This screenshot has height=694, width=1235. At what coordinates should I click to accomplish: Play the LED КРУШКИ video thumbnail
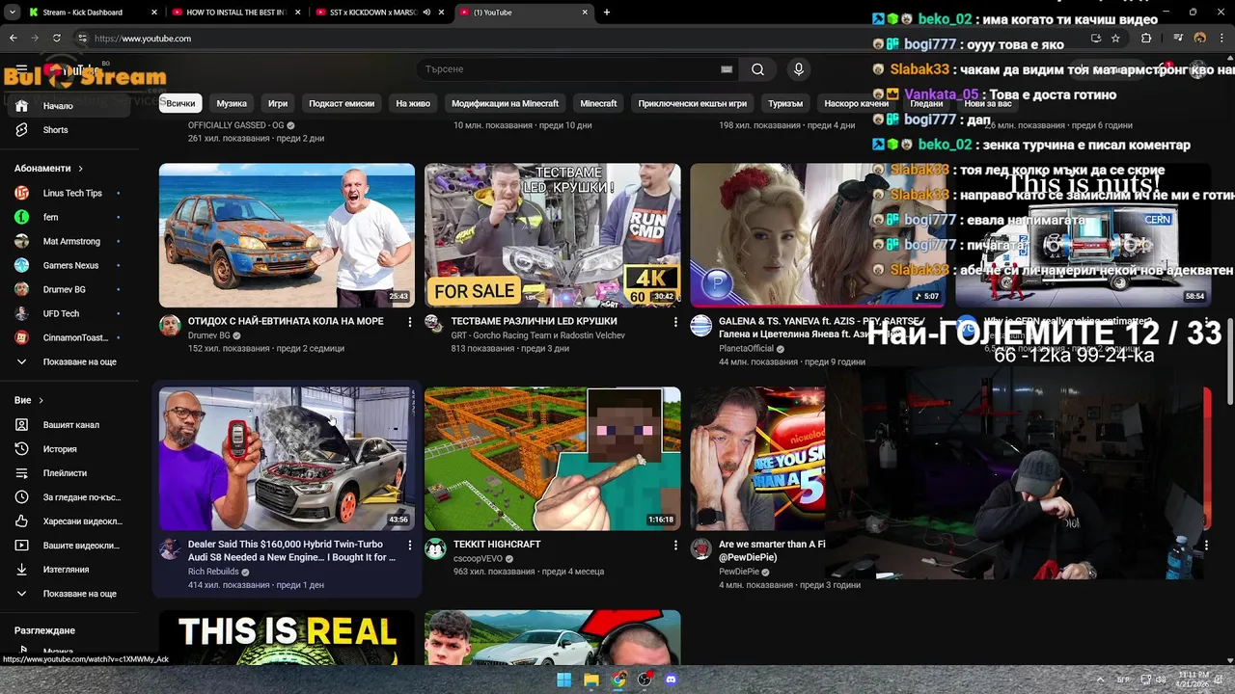coord(552,235)
